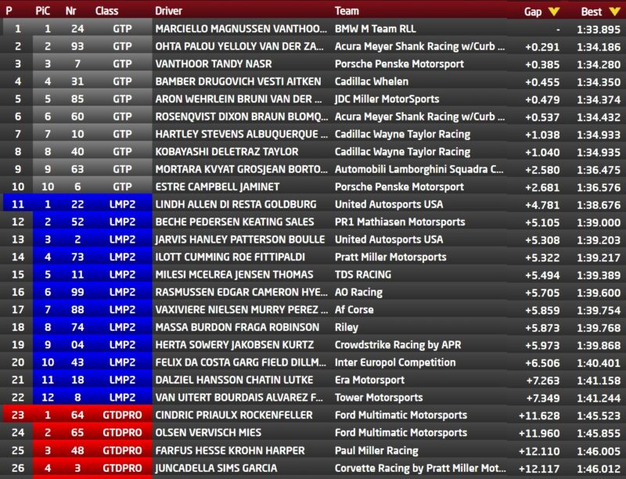Click the Team column header

click(x=347, y=11)
